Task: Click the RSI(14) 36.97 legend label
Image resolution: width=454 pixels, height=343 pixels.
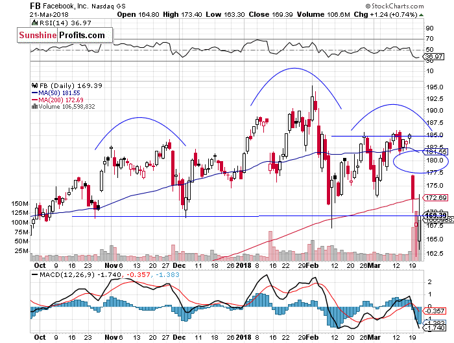Action: [65, 23]
